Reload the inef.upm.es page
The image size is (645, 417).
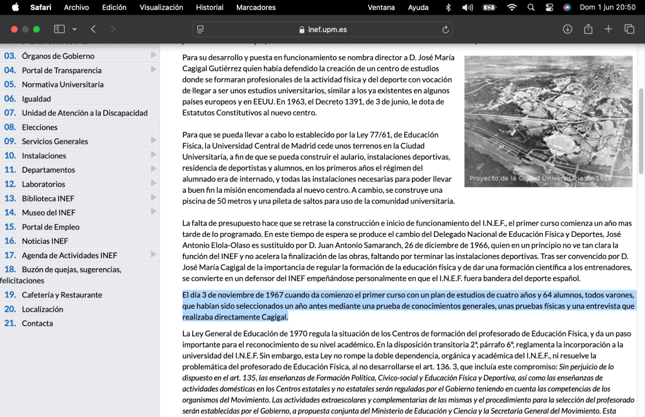pyautogui.click(x=445, y=30)
